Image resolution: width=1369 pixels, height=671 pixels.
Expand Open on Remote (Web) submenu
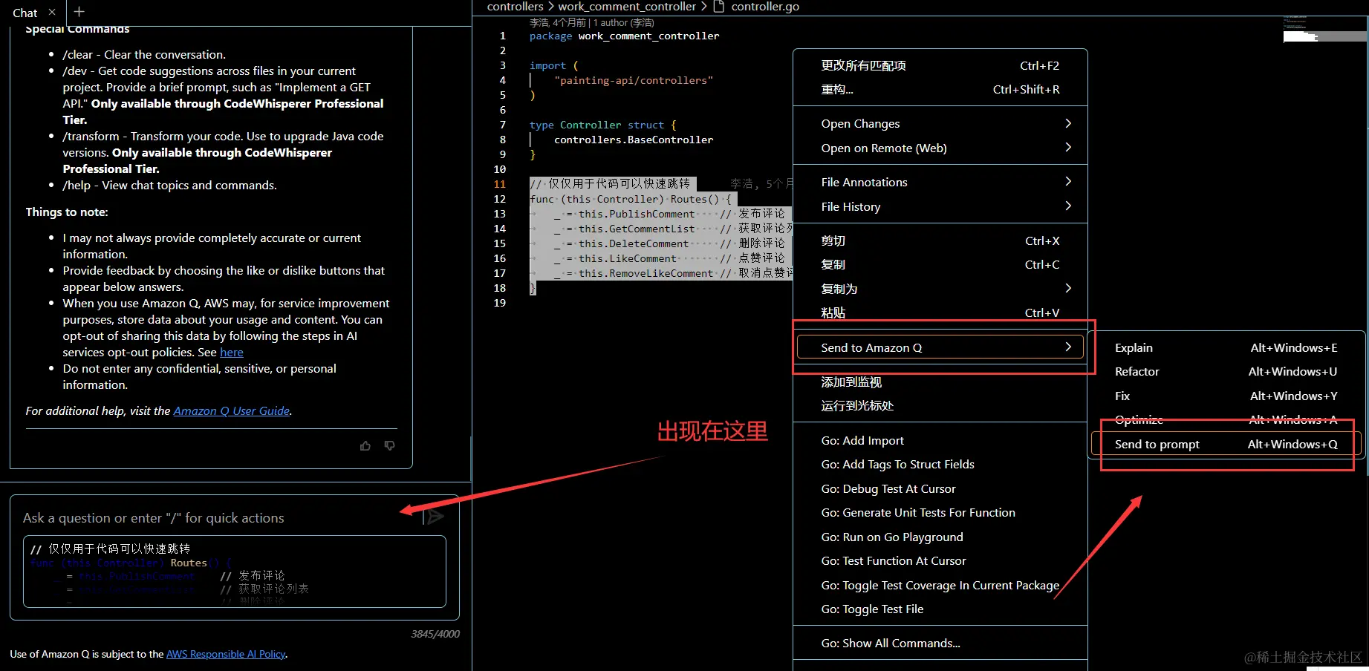[940, 148]
